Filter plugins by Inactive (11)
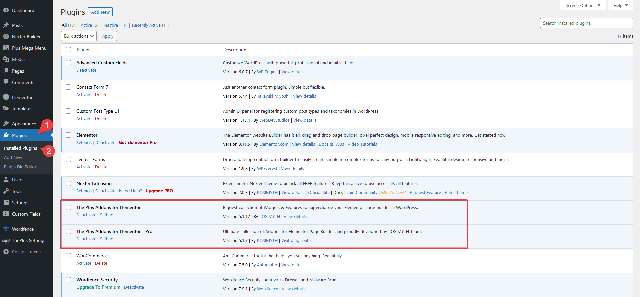The width and height of the screenshot is (640, 297). 115,25
